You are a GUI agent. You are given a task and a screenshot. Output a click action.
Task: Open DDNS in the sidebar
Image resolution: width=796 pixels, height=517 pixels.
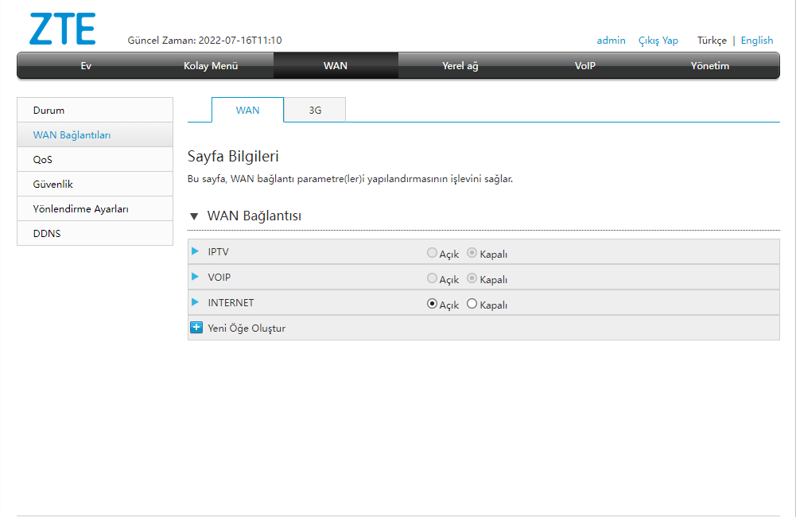tap(95, 234)
